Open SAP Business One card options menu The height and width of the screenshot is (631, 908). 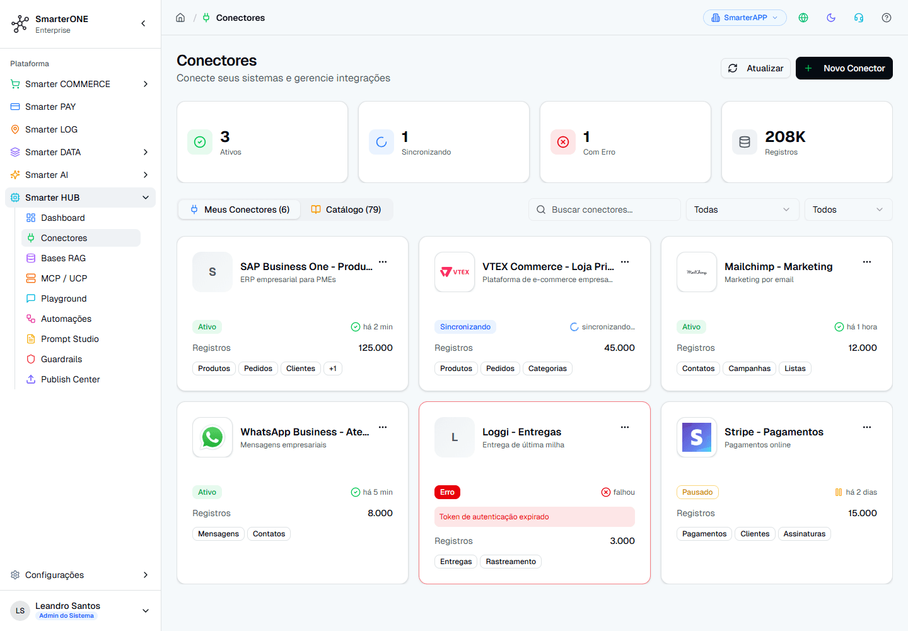click(383, 262)
